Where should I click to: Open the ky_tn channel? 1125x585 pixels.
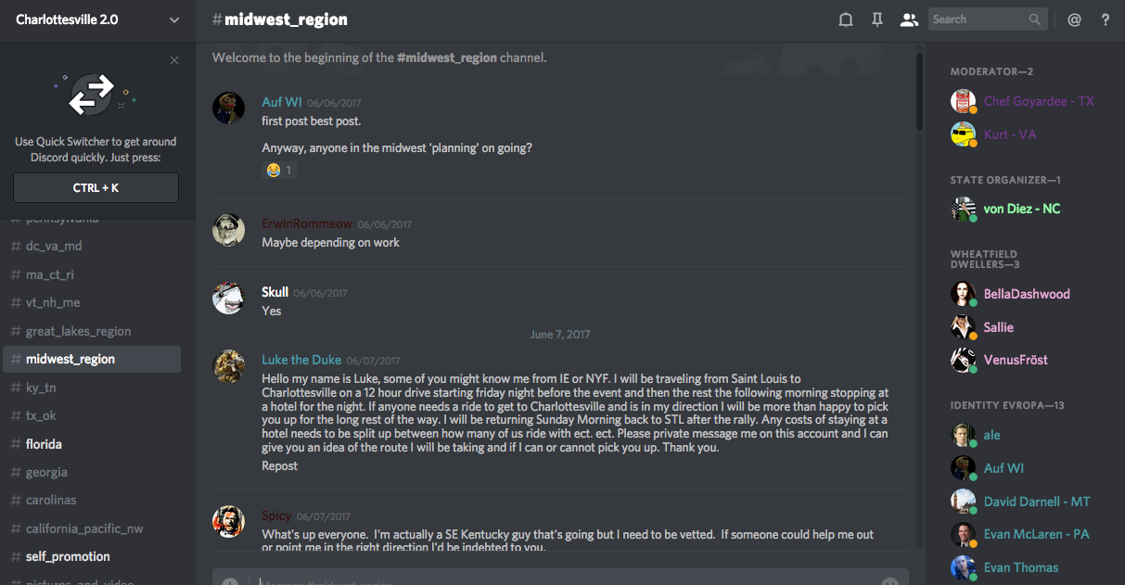tap(41, 388)
